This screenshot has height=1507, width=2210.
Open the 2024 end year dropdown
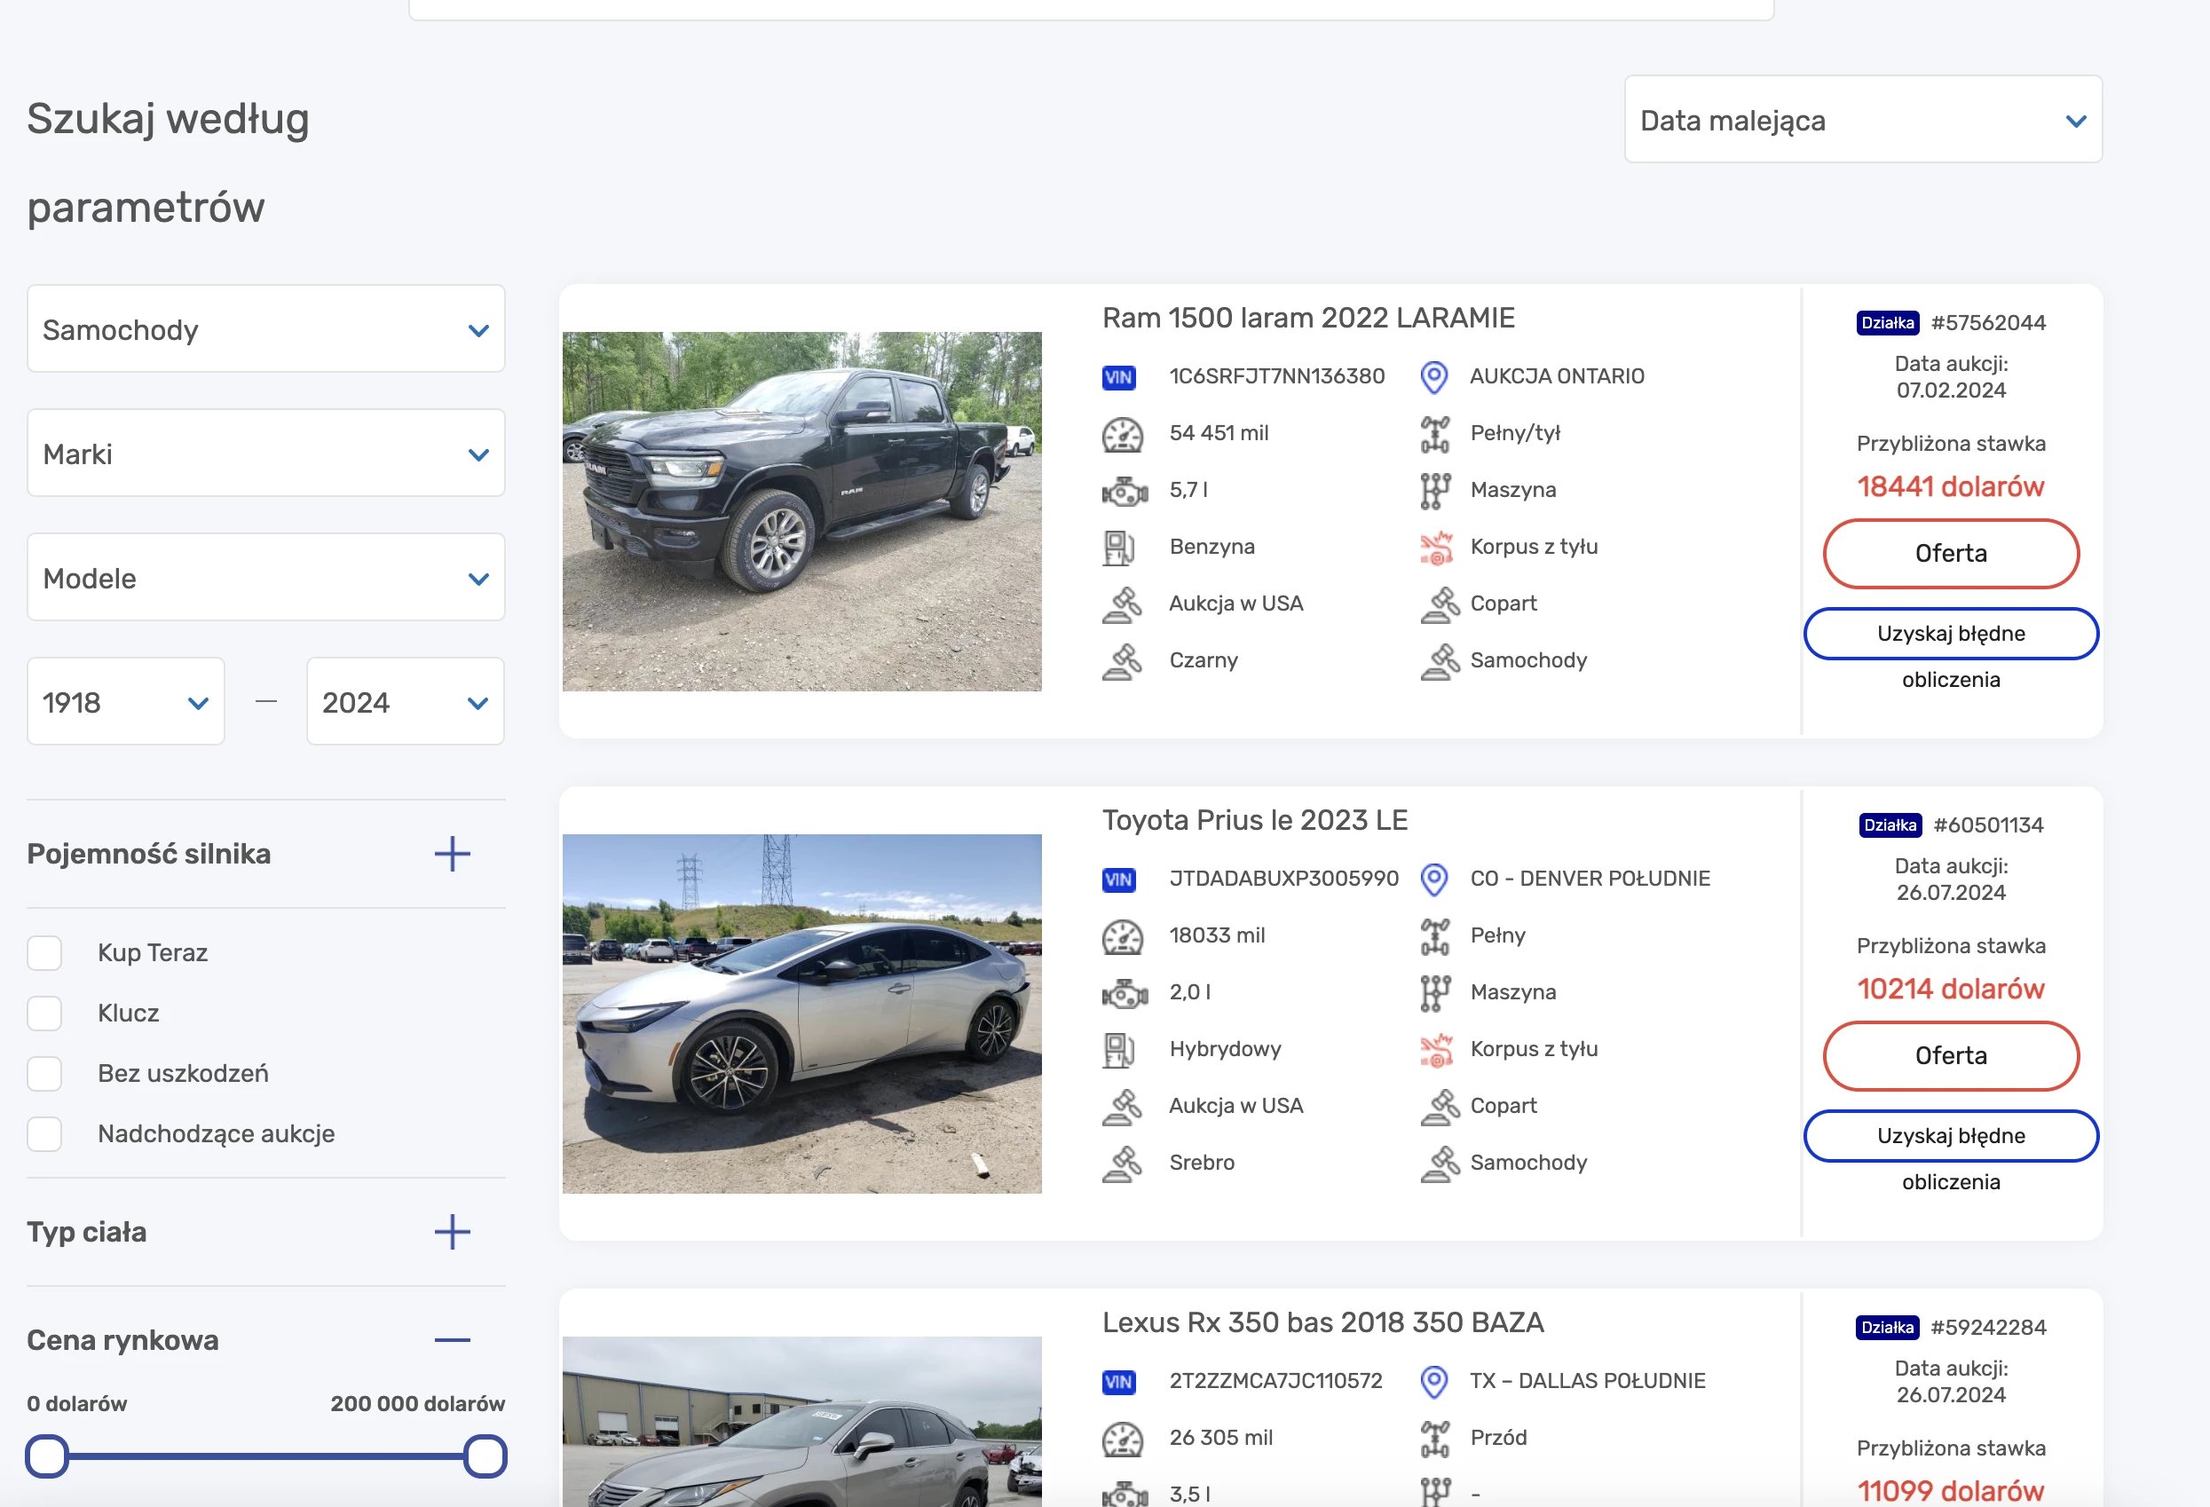coord(405,702)
